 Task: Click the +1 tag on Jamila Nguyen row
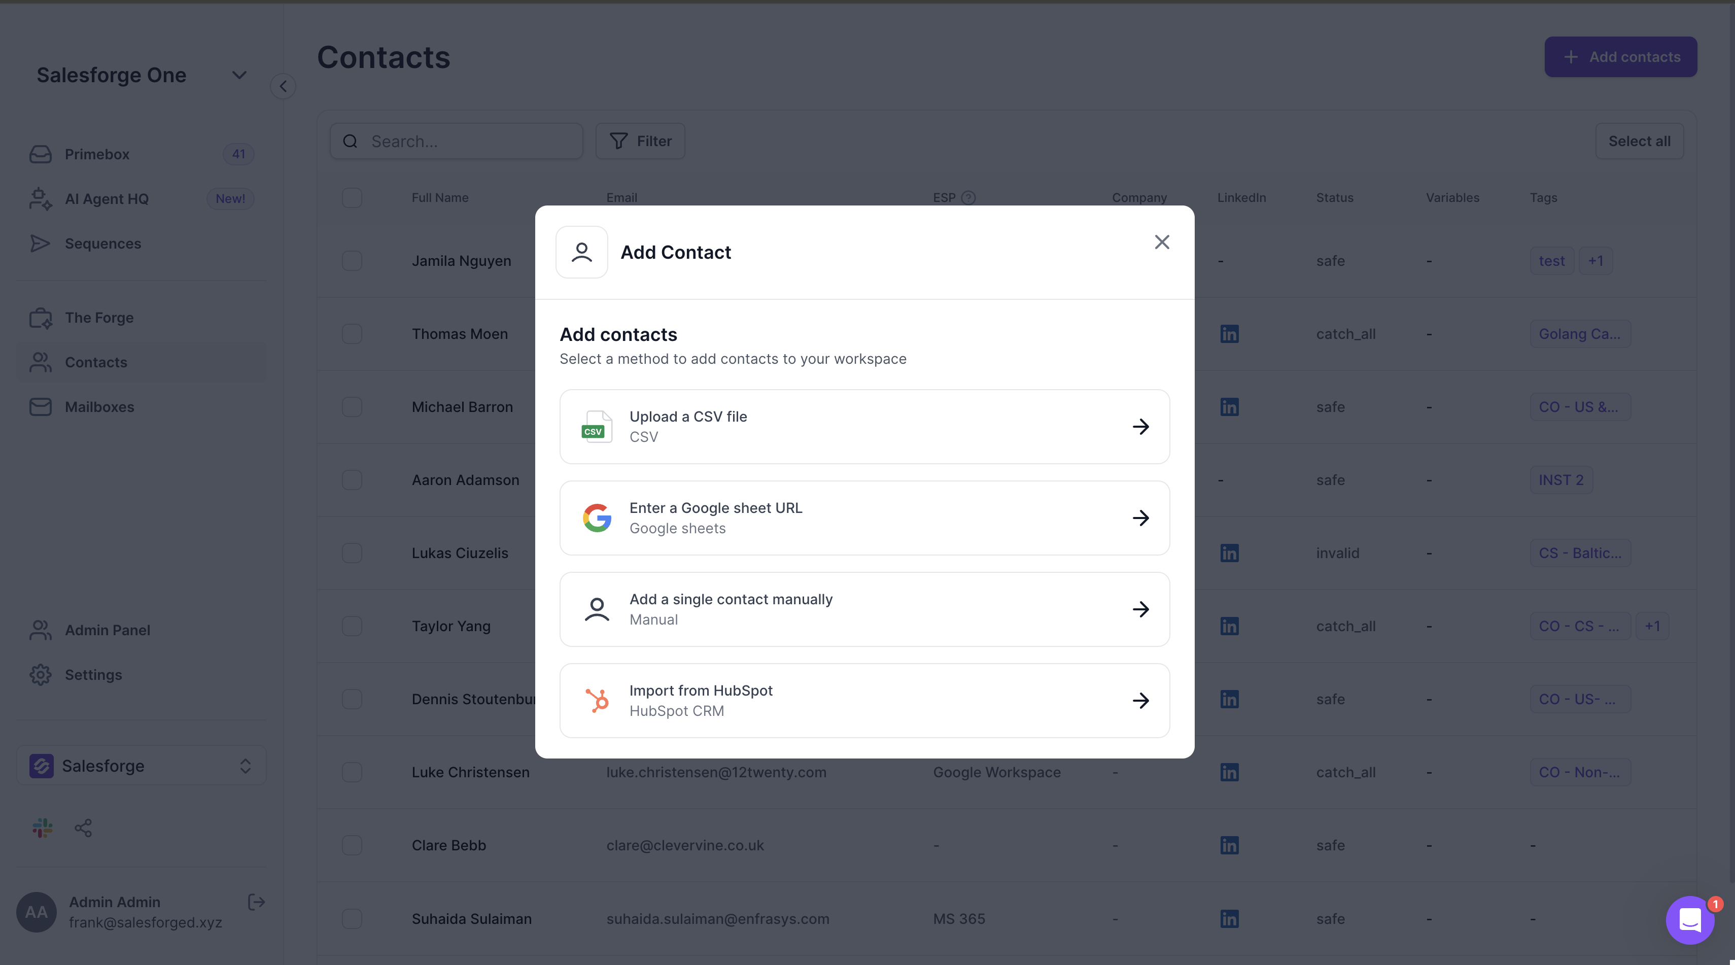1595,261
